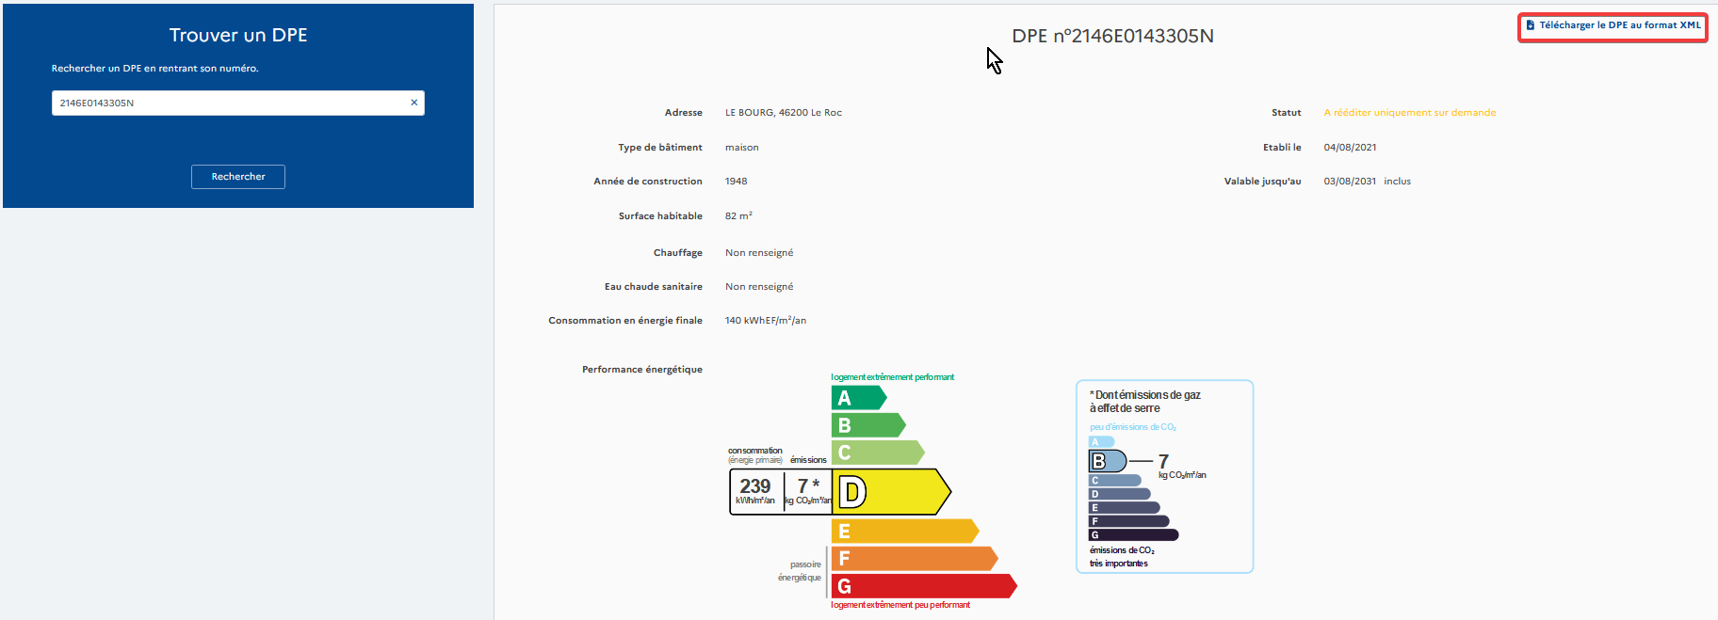Click the 'Performance énergétique' label
This screenshot has width=1718, height=620.
click(642, 370)
